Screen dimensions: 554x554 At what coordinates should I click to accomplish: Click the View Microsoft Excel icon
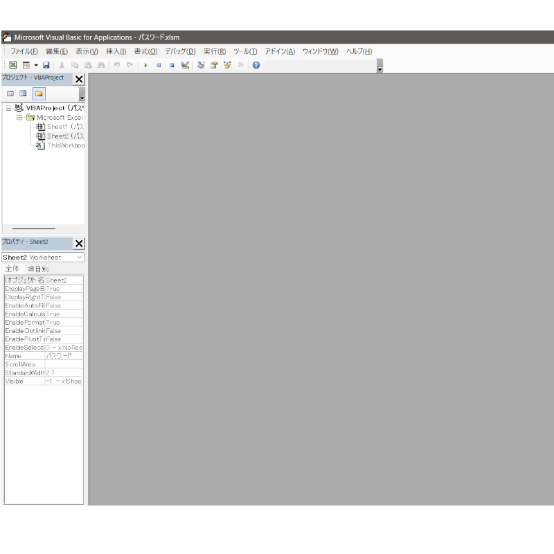pos(13,65)
